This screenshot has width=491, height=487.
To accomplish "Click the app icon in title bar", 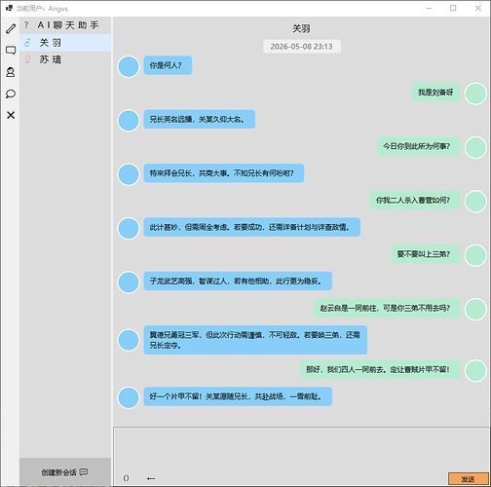I will [x=9, y=8].
